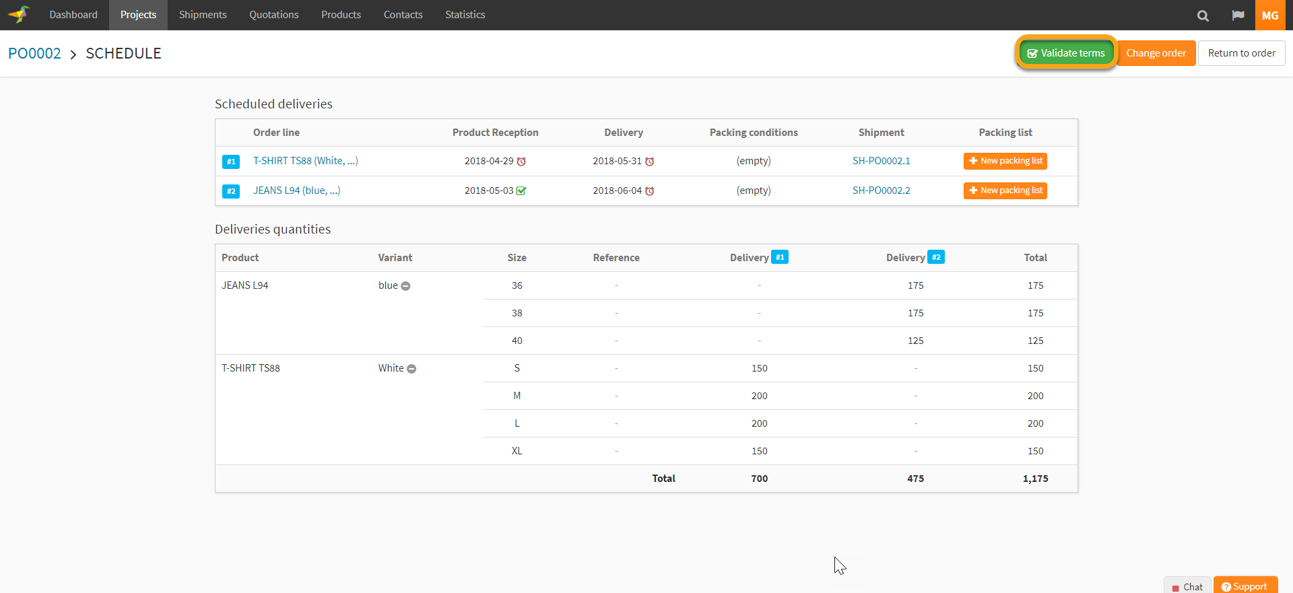Create new packing list for JEANS L94

1005,190
